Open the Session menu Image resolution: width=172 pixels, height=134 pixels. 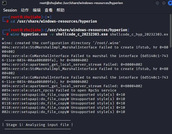click(10, 10)
